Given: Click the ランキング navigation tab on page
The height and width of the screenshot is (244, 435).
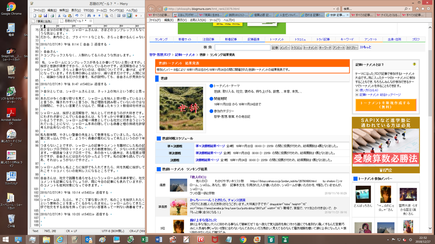Looking at the screenshot, I should [161, 39].
